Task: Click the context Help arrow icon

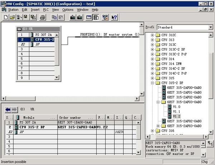Action: (114, 18)
